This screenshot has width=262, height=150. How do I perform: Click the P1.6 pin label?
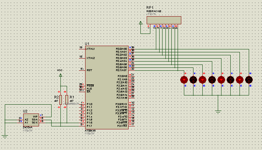tap(90, 123)
